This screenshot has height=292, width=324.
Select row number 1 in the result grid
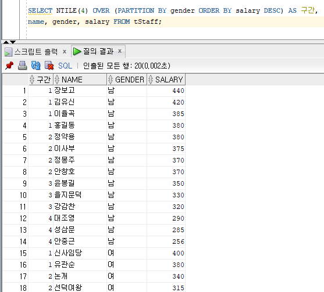point(15,91)
